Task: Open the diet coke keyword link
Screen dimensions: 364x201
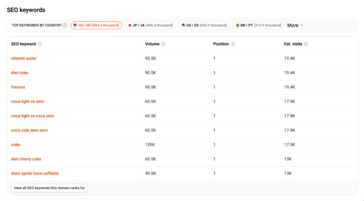Action: click(x=20, y=73)
